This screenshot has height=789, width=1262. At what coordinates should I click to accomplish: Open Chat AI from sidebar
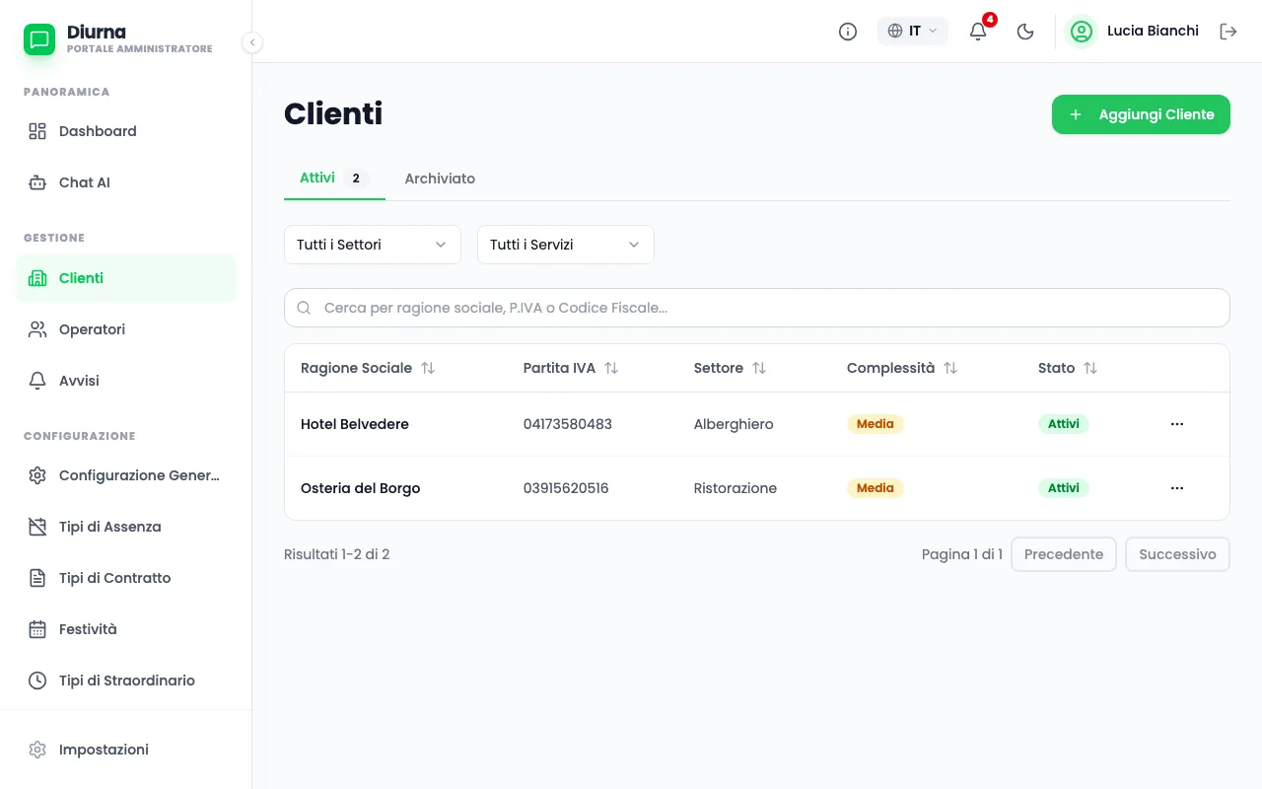(126, 182)
